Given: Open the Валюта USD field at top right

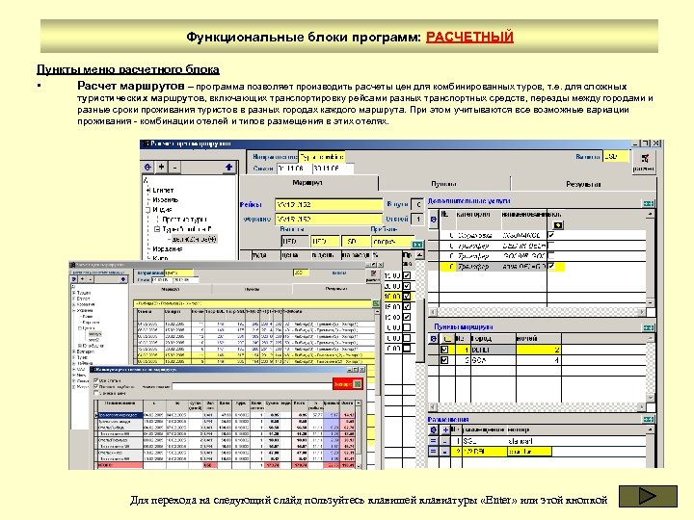Looking at the screenshot, I should 615,157.
